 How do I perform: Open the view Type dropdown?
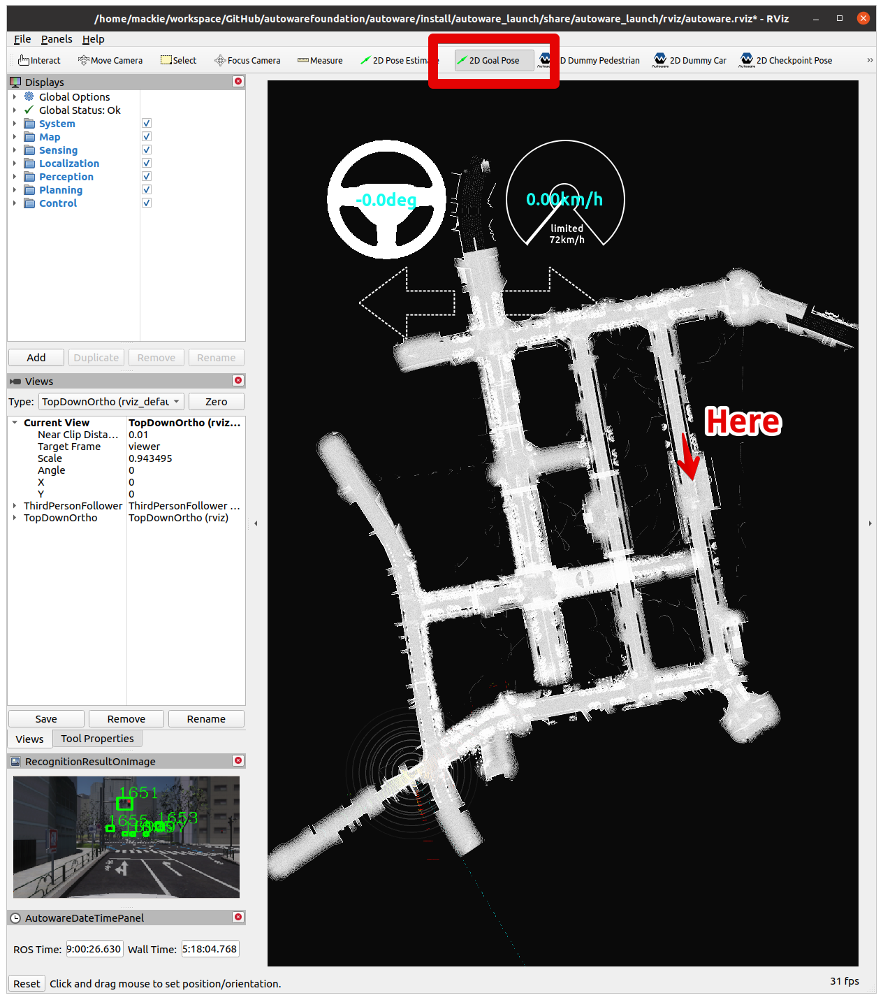tap(111, 402)
